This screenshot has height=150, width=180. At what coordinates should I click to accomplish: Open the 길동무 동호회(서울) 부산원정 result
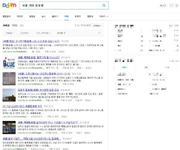38,90
